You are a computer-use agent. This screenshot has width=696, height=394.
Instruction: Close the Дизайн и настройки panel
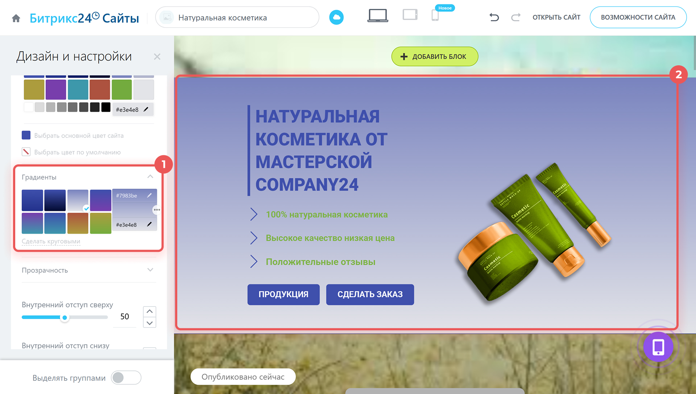point(157,57)
